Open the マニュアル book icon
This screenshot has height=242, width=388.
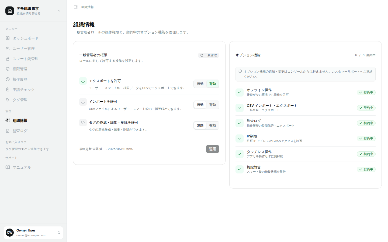click(8, 167)
